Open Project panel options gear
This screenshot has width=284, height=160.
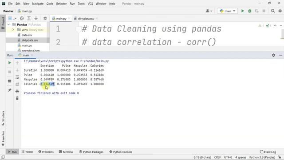45,18
